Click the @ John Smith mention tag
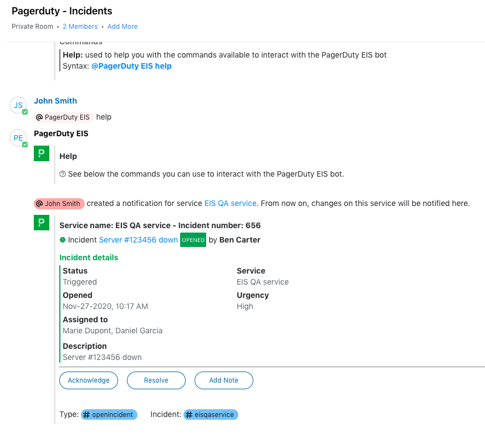 (x=59, y=204)
